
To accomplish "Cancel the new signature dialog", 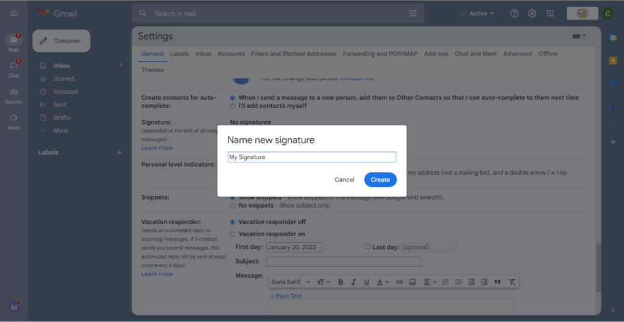I will (x=344, y=180).
